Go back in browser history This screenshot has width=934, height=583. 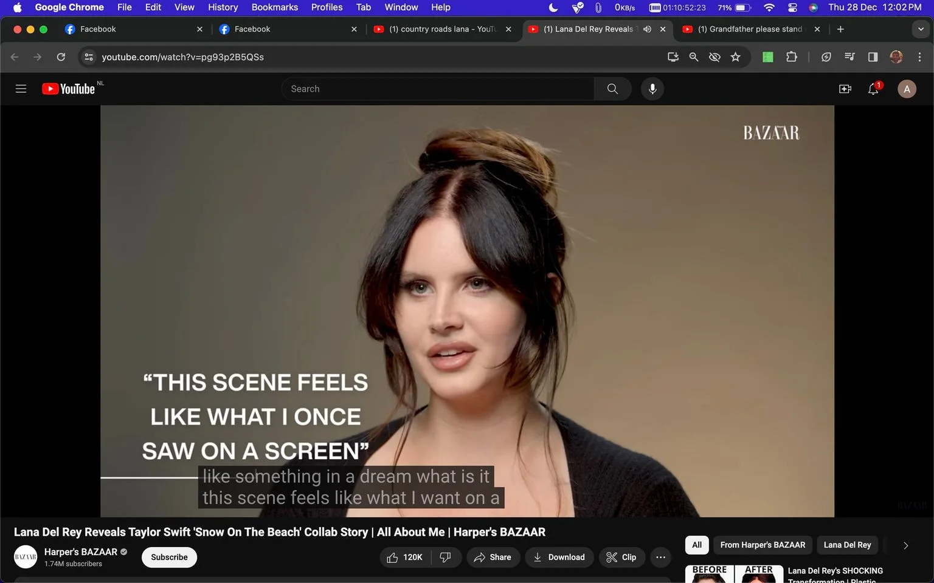coord(15,57)
